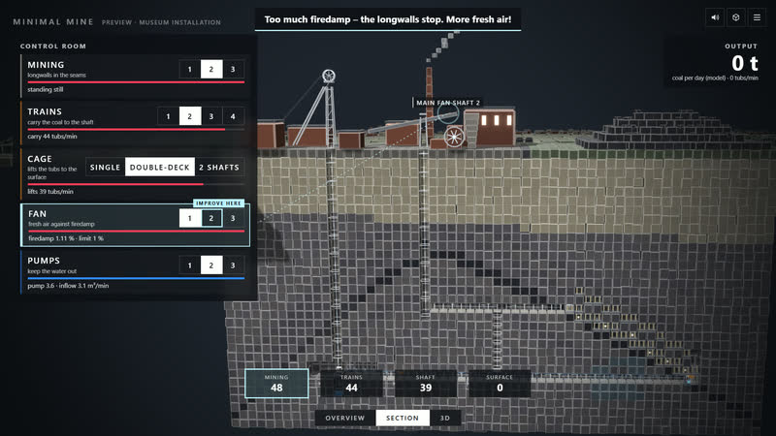Viewport: 776px width, 436px height.
Task: Click the 'standing still' mining status
Action: 46,89
